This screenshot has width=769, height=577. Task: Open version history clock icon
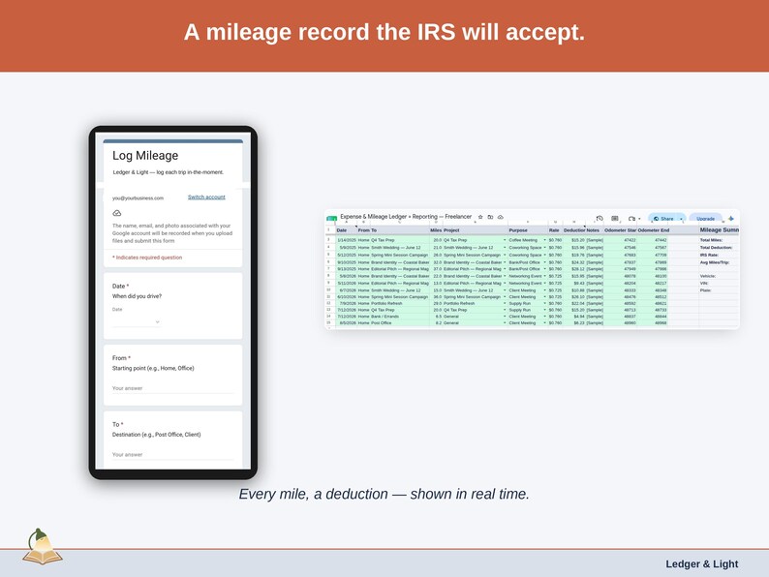(600, 219)
